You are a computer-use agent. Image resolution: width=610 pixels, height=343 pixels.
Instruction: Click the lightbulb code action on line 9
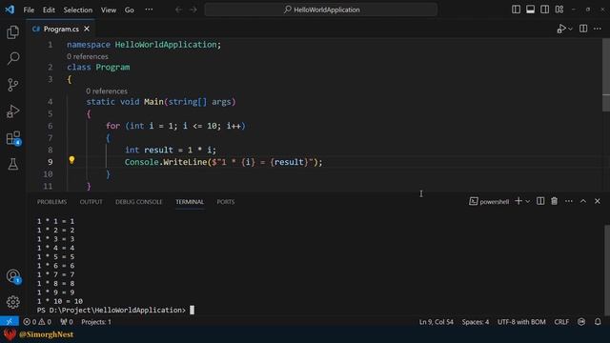coord(71,160)
